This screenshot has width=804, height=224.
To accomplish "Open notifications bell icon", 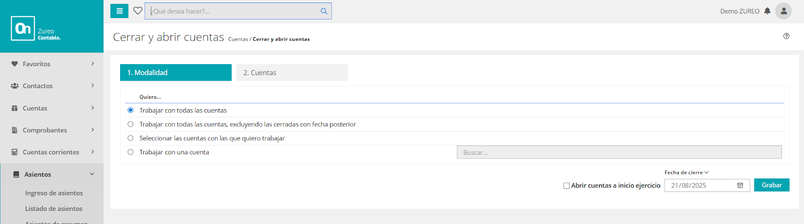I will pos(767,11).
